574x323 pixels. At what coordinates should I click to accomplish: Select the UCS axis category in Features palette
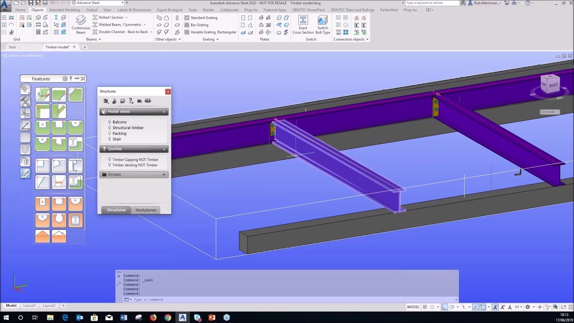tap(25, 126)
